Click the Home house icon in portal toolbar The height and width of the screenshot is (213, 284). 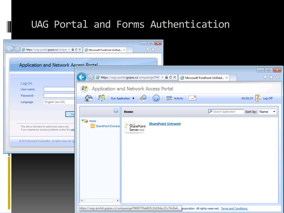tap(88, 98)
